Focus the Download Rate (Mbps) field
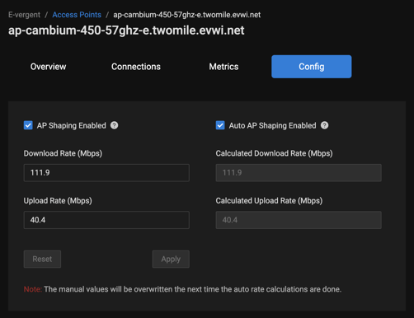 click(106, 173)
